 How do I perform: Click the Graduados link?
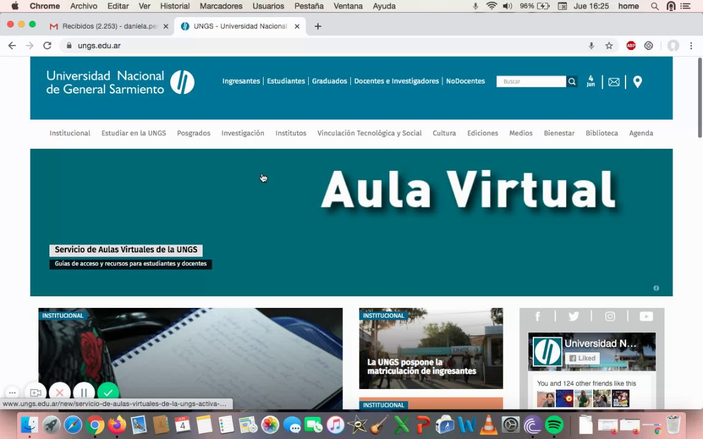tap(330, 81)
